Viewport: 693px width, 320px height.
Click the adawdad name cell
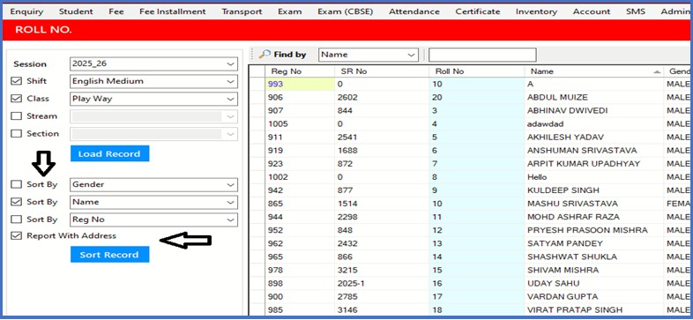tap(594, 123)
